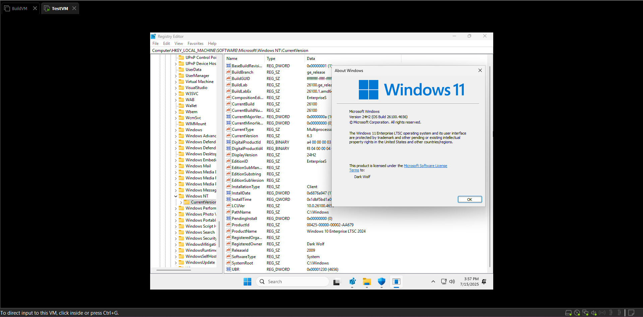The width and height of the screenshot is (643, 317).
Task: Select the ReleaseId value row
Action: tap(240, 250)
